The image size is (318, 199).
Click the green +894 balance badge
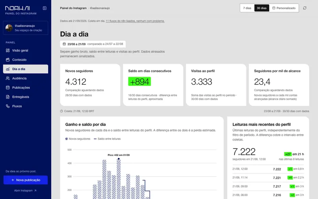[140, 82]
